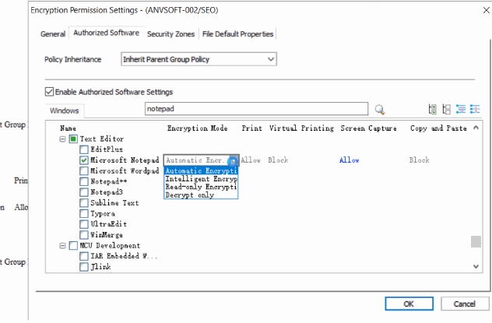
Task: Click the uncheck-all tree icon
Action: click(447, 109)
